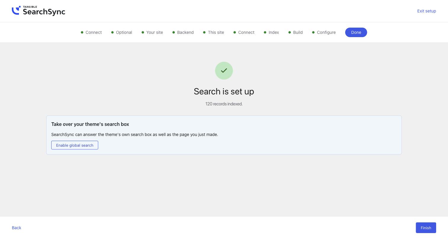This screenshot has width=448, height=239.
Task: Click the "Search is set up" heading
Action: [224, 91]
